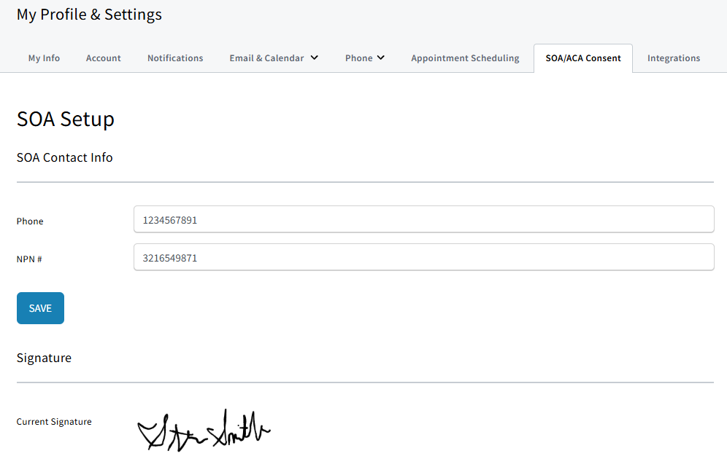Switch to the Account tab
Image resolution: width=727 pixels, height=475 pixels.
pyautogui.click(x=104, y=58)
